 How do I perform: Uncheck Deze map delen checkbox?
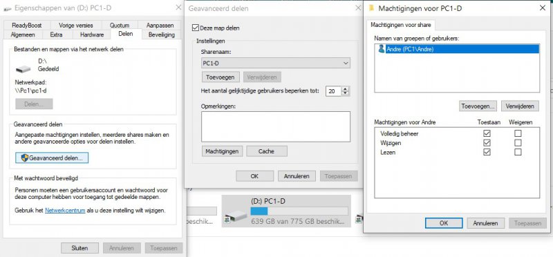(x=195, y=28)
